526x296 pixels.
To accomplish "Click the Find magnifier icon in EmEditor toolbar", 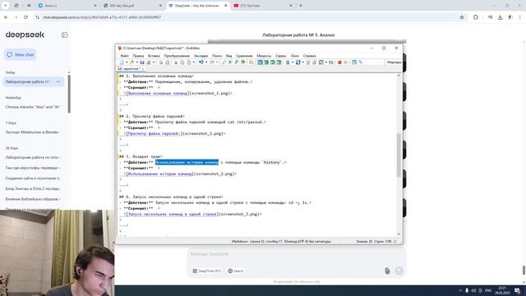I will click(x=224, y=62).
